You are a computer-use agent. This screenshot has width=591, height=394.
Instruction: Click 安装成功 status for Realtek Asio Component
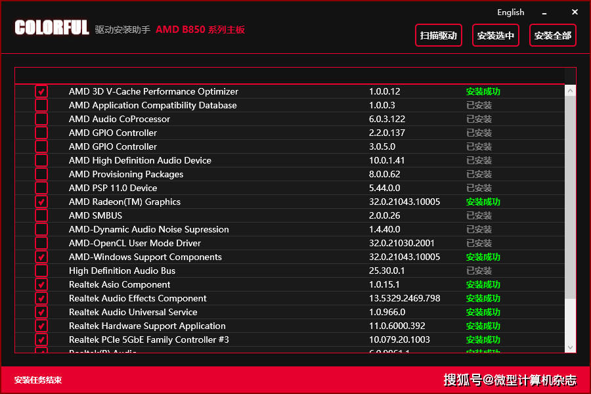(x=483, y=284)
